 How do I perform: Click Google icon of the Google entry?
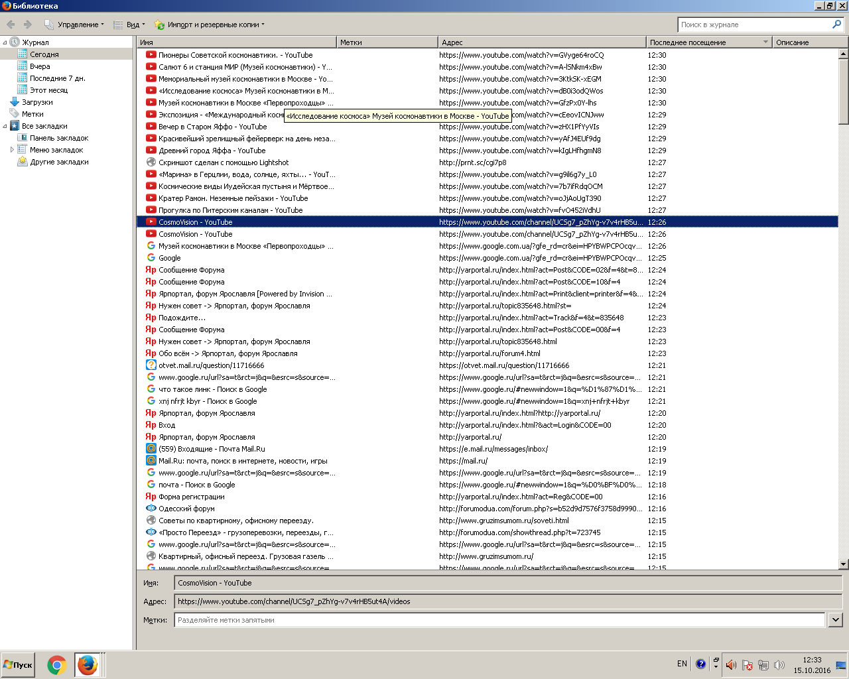(151, 258)
